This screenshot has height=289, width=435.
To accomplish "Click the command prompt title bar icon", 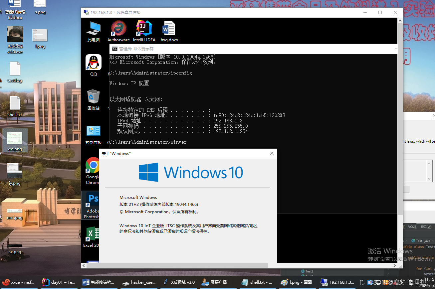I will [x=114, y=49].
